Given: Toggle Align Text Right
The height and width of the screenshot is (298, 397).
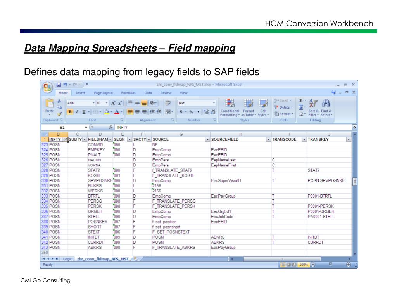Looking at the screenshot, I should pos(144,112).
